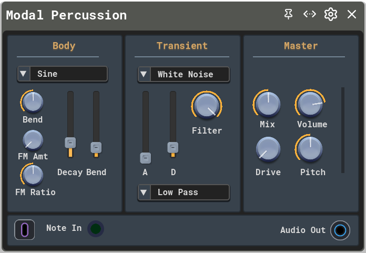The image size is (366, 253).
Task: Open the gear settings icon
Action: 331,14
